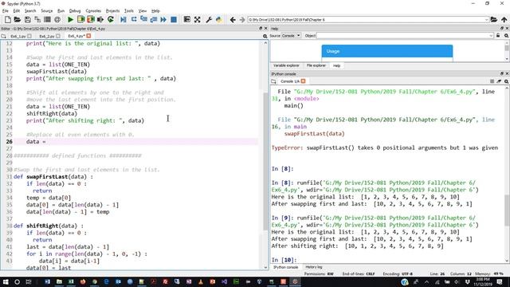Click in the Object input field

(402, 35)
